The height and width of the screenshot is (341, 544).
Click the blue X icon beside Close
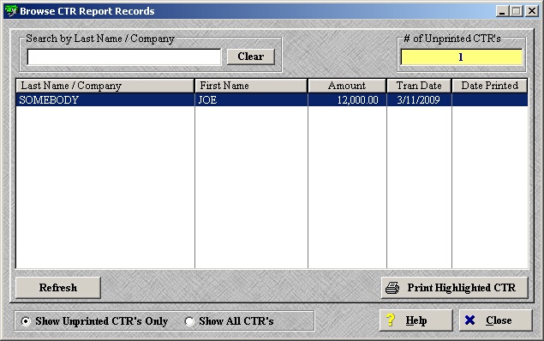[x=469, y=320]
